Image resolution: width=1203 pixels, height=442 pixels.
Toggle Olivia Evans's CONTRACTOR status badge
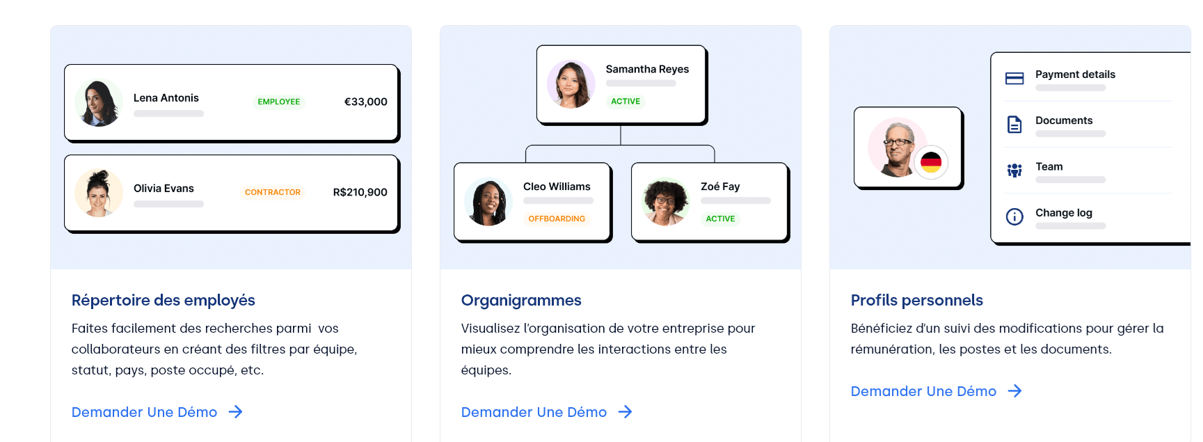[x=272, y=192]
